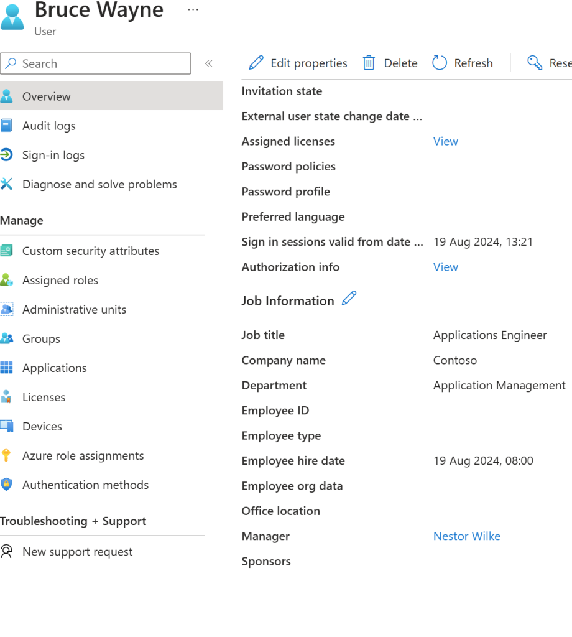Click the pencil icon beside Job Information
572x637 pixels.
pos(349,299)
